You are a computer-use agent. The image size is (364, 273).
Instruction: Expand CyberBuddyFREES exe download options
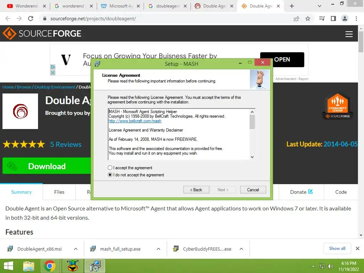point(241,249)
